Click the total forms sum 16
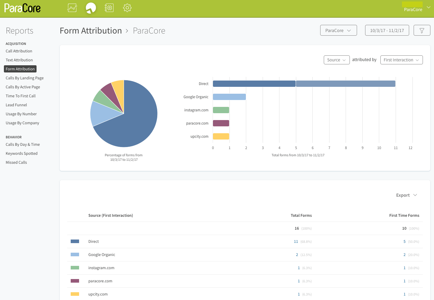The width and height of the screenshot is (434, 300). tap(297, 228)
